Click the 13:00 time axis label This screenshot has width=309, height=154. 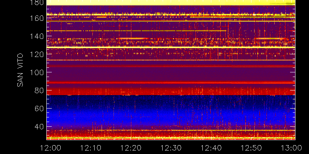[292, 148]
